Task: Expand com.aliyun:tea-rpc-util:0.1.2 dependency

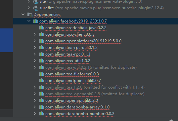Action: (x=35, y=48)
